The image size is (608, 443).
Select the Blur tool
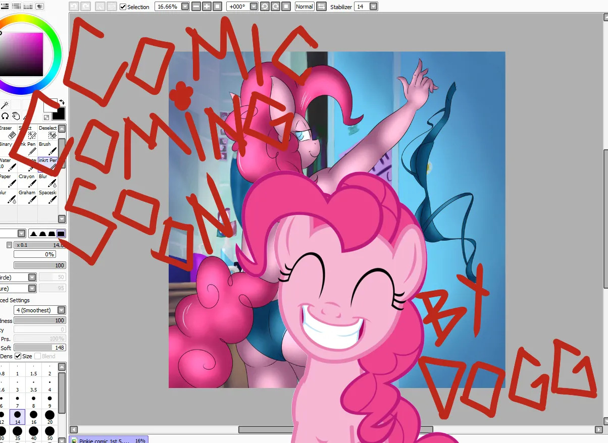(x=48, y=181)
